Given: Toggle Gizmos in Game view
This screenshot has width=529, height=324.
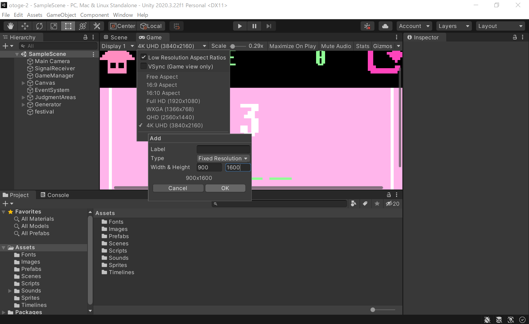Looking at the screenshot, I should (383, 46).
